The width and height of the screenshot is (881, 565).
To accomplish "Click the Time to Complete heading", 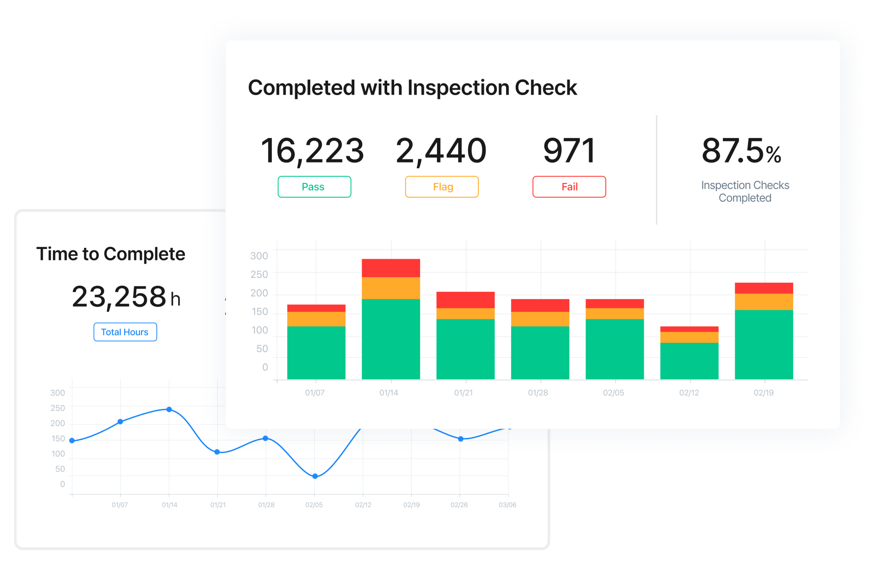I will coord(111,254).
